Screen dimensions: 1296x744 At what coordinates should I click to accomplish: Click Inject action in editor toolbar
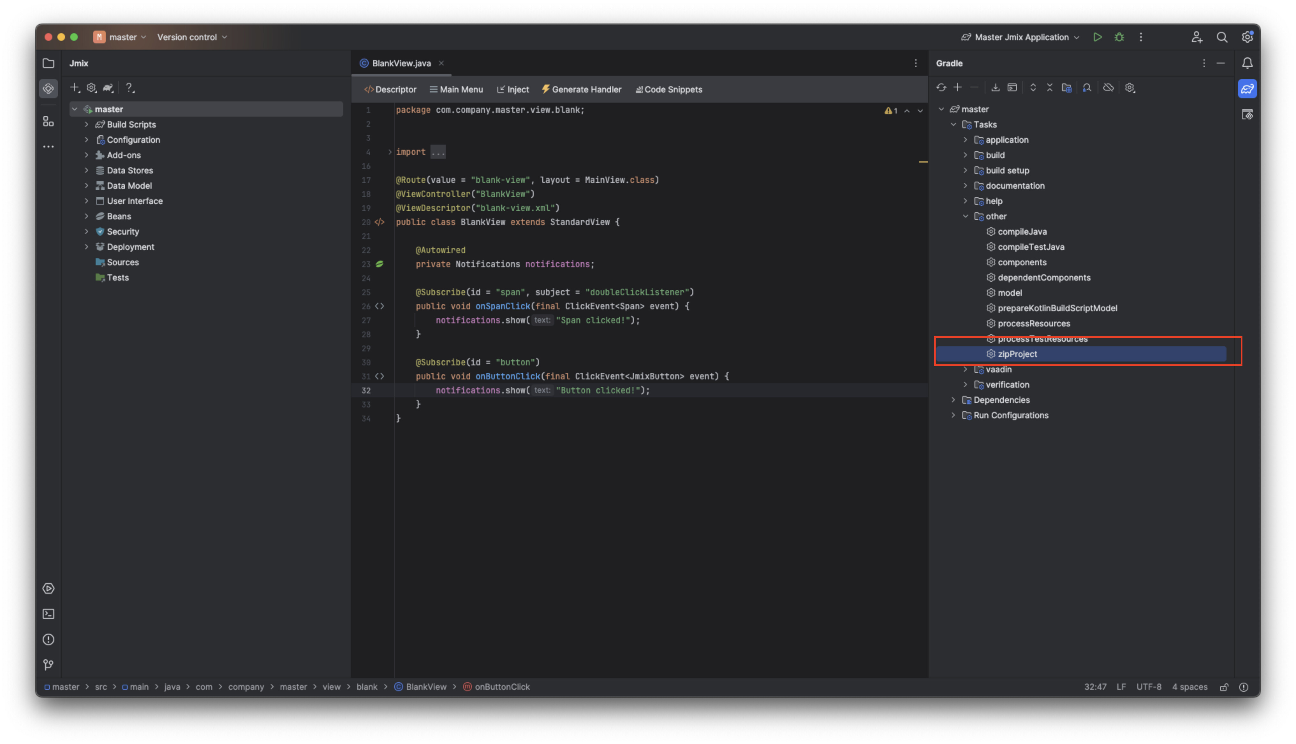click(512, 89)
